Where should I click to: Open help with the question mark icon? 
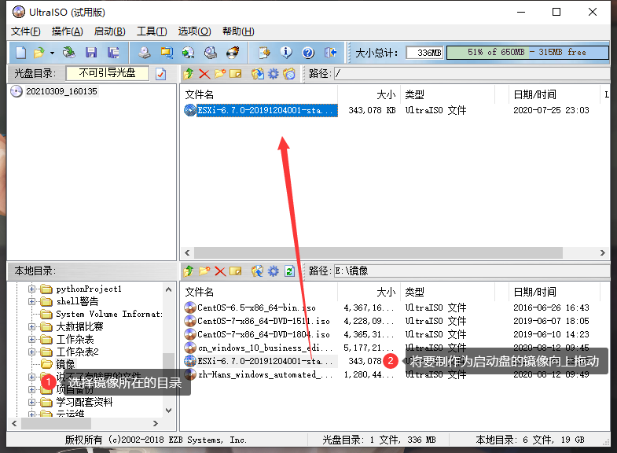coord(308,53)
